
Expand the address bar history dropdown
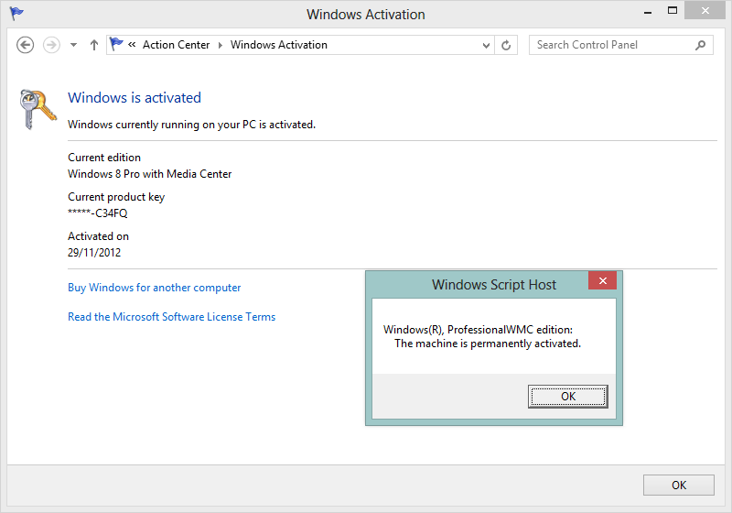click(487, 45)
